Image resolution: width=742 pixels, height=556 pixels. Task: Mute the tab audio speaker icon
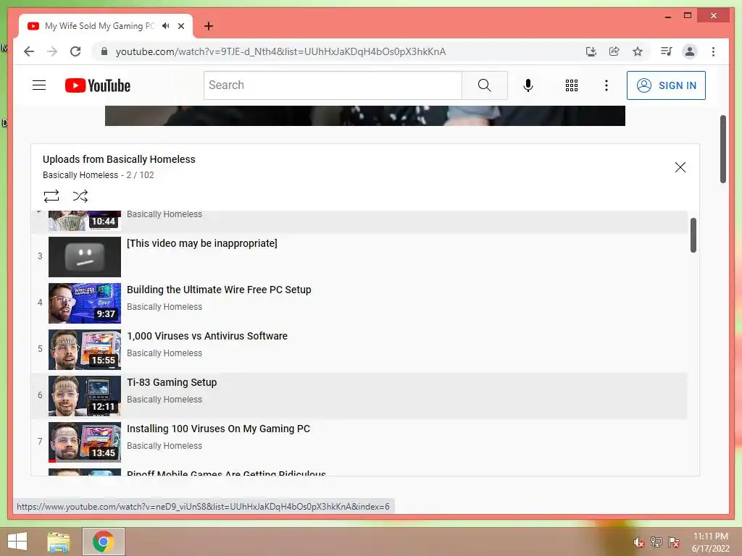(166, 26)
